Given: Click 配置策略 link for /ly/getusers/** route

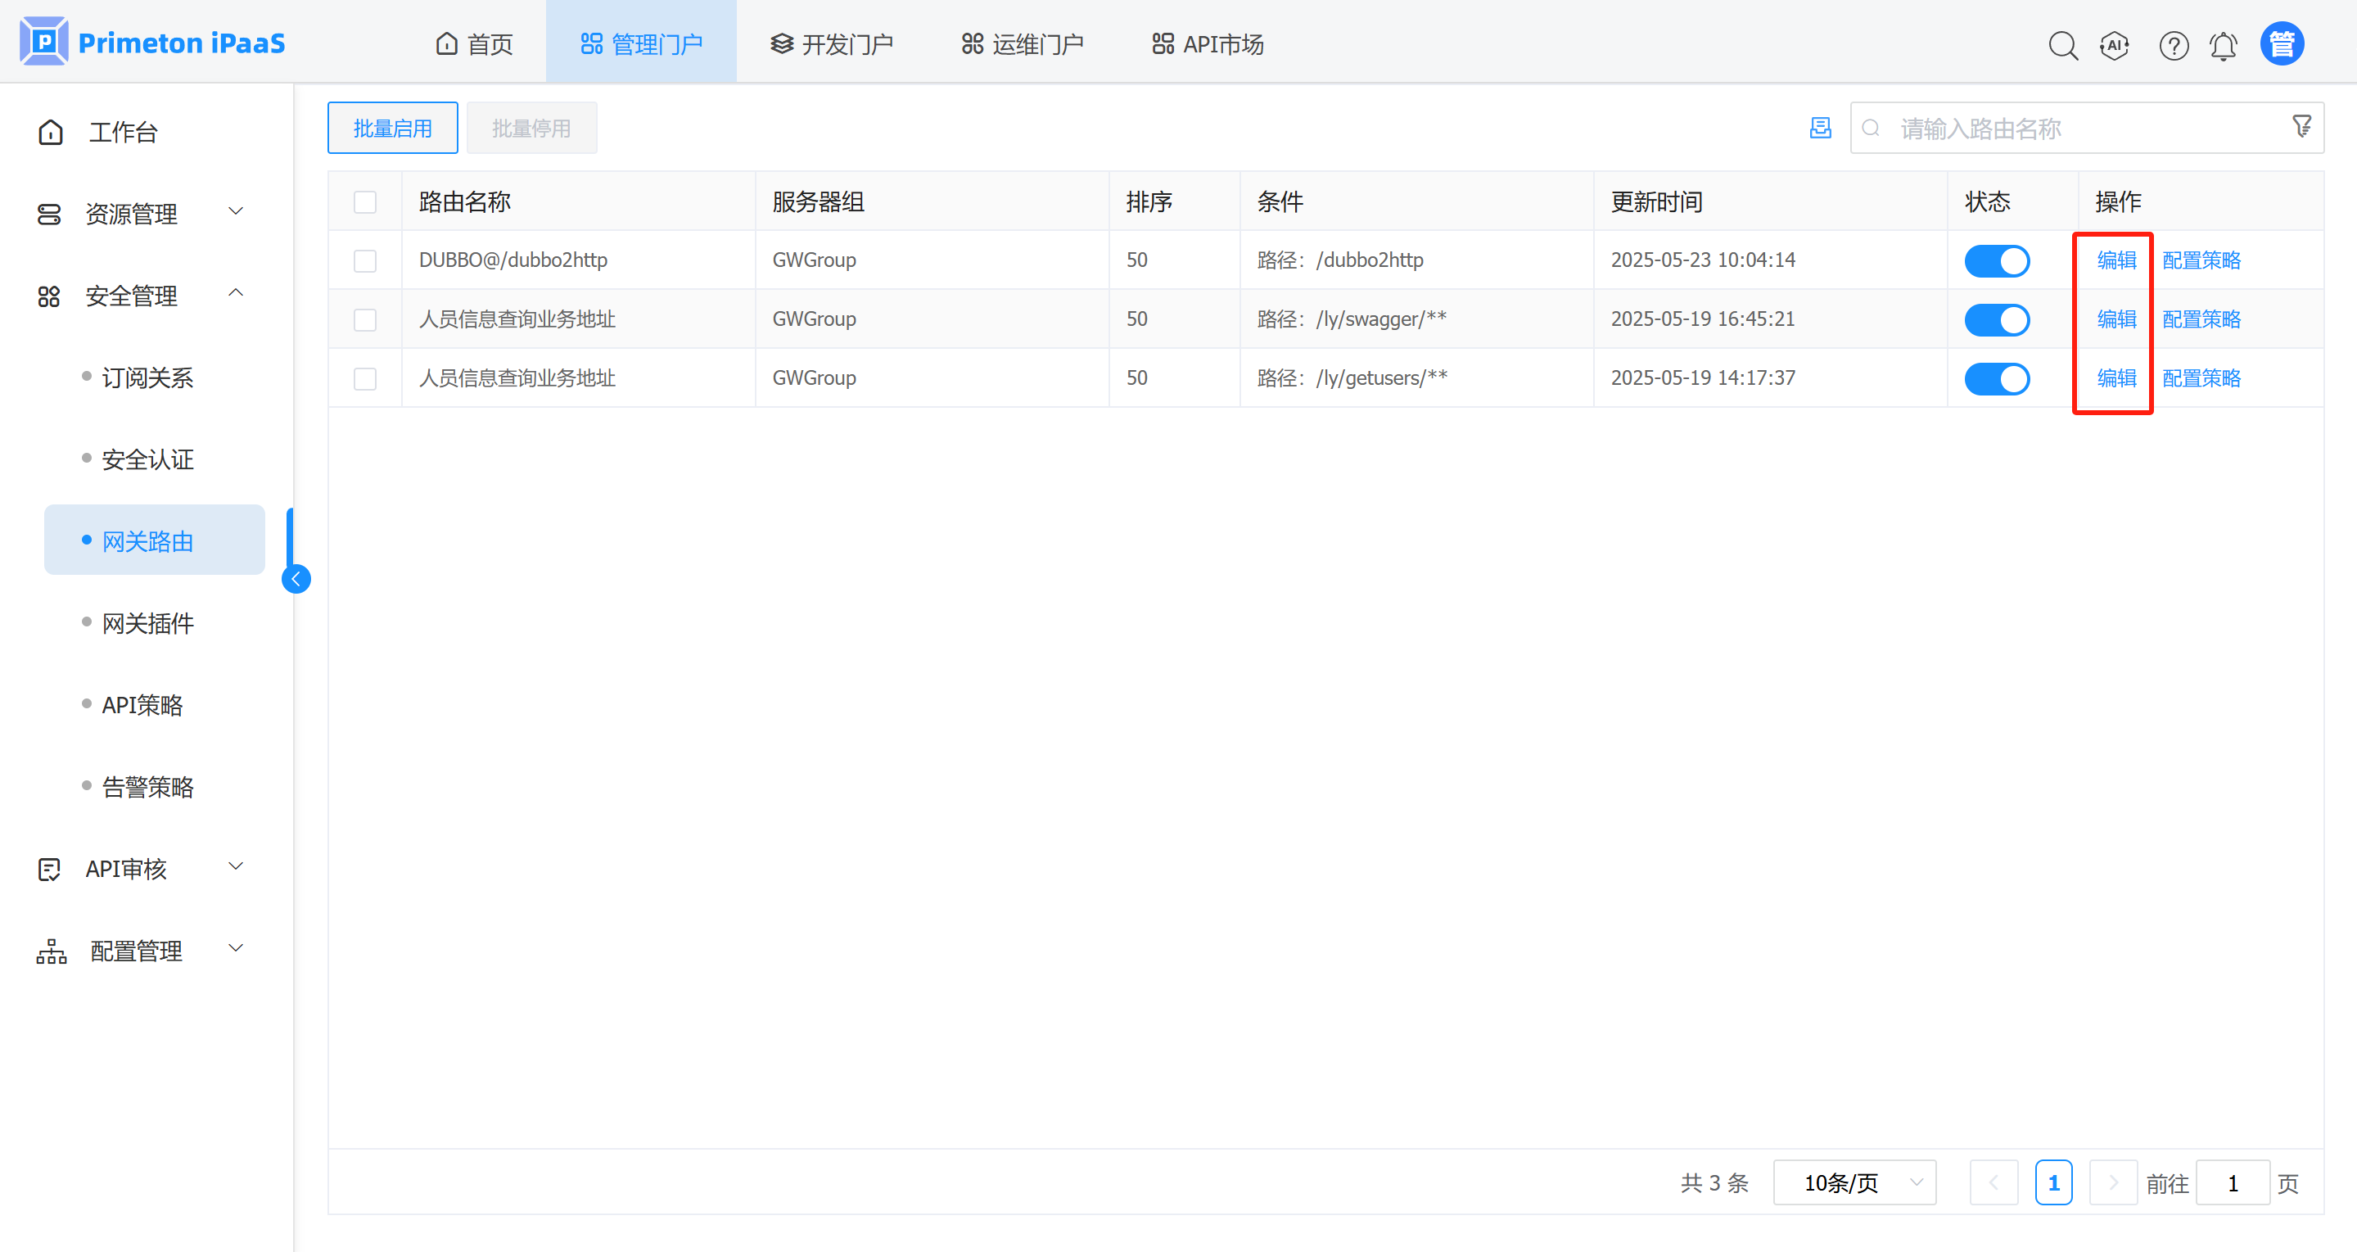Looking at the screenshot, I should pos(2201,378).
